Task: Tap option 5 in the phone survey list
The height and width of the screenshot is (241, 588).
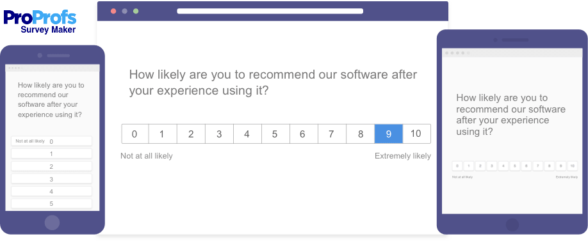Action: pyautogui.click(x=51, y=203)
